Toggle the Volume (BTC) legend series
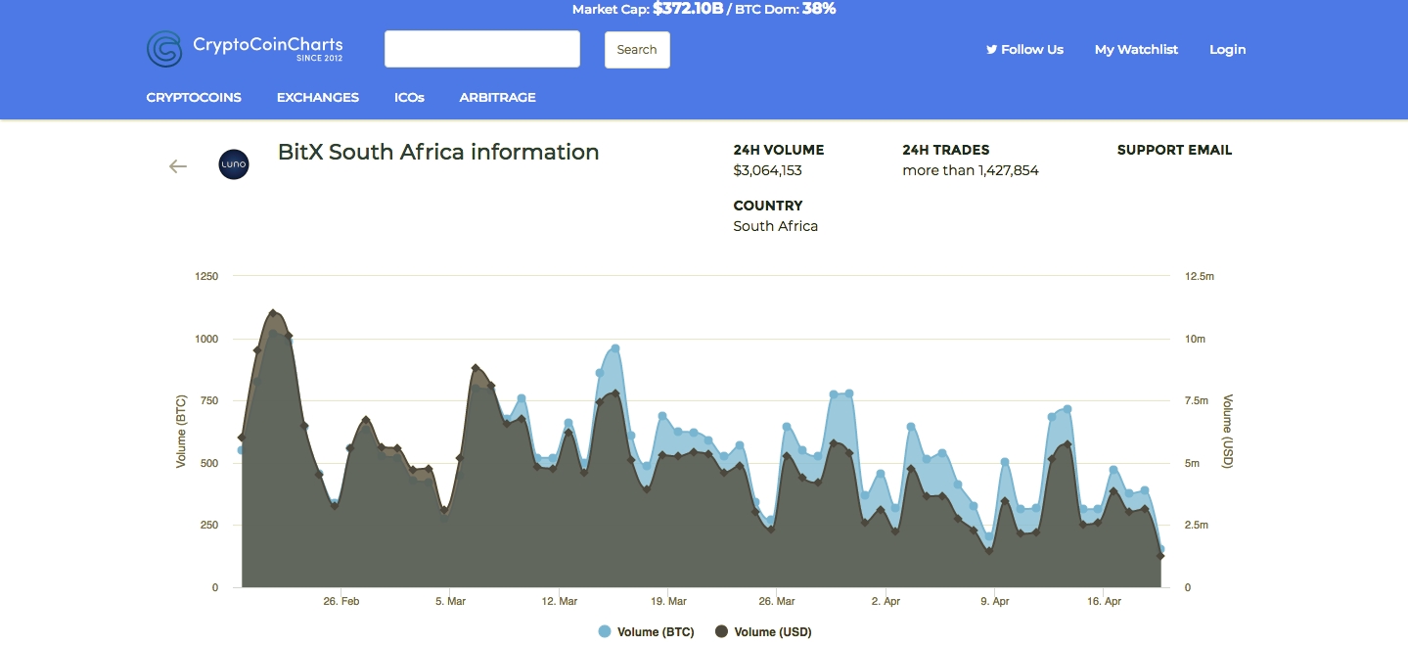 click(647, 632)
